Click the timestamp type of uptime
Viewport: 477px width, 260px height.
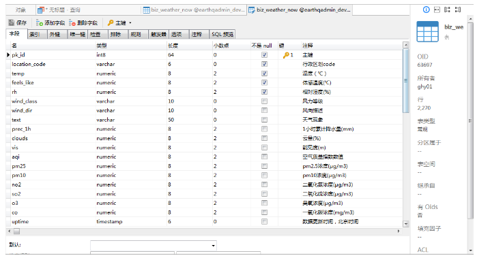coord(109,221)
